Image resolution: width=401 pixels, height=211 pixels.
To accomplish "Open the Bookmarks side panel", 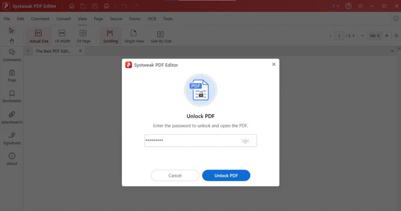I will (12, 97).
